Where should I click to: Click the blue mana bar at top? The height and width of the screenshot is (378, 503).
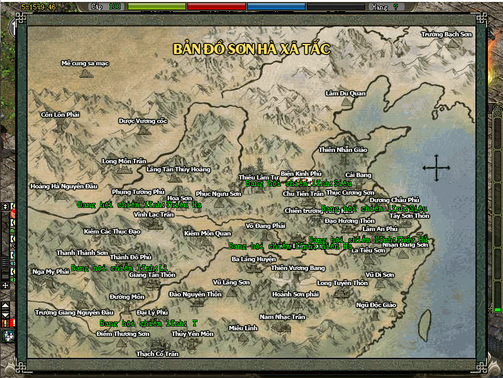[276, 7]
